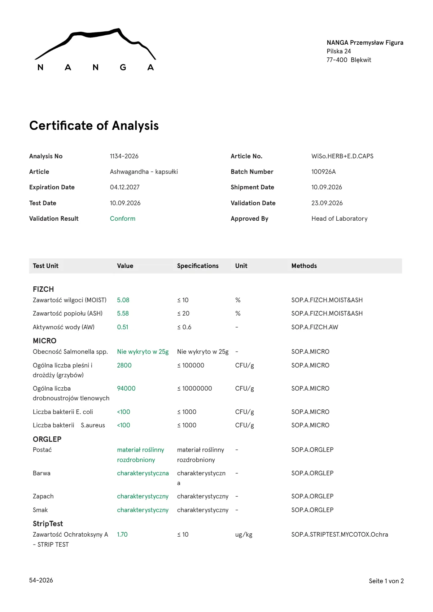This screenshot has width=433, height=612.
Task: Select the moisture value '5.08'
Action: (123, 300)
